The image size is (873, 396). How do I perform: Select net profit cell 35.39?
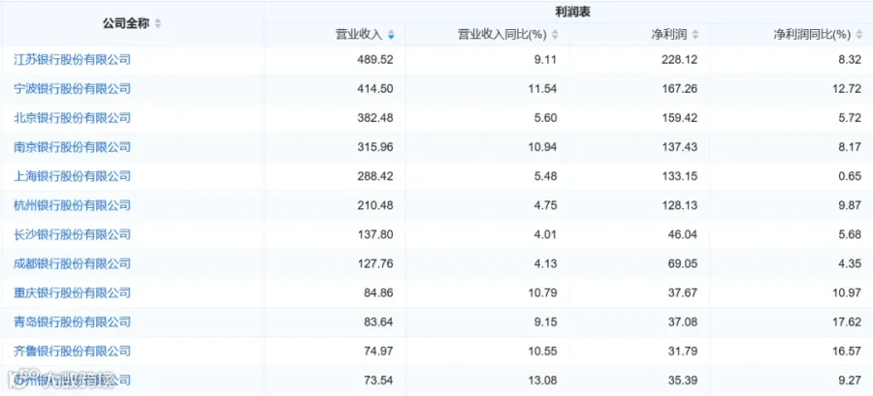pyautogui.click(x=682, y=381)
